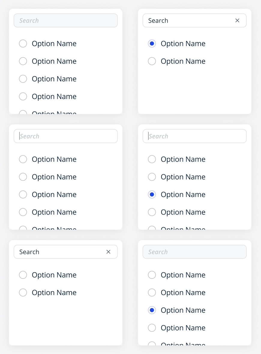Select the fourth radio option in bottom-right panel

point(152,328)
